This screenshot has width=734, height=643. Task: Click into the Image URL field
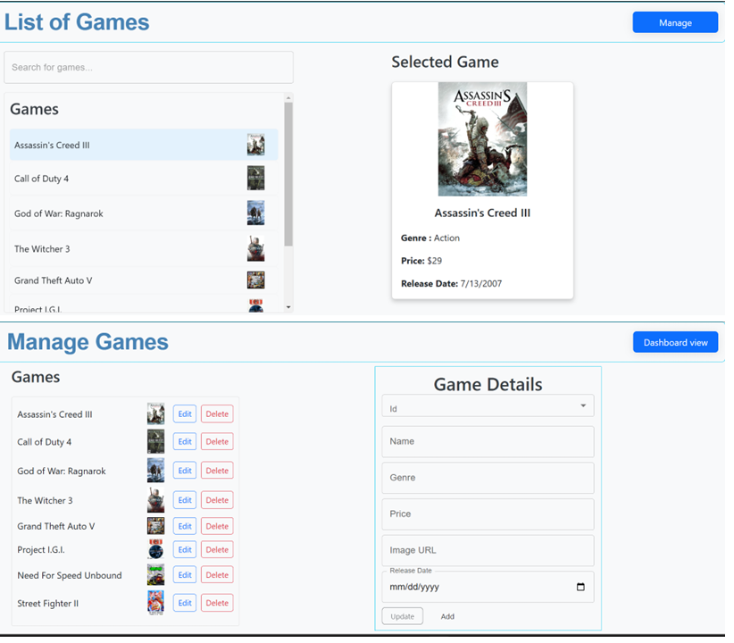click(488, 551)
